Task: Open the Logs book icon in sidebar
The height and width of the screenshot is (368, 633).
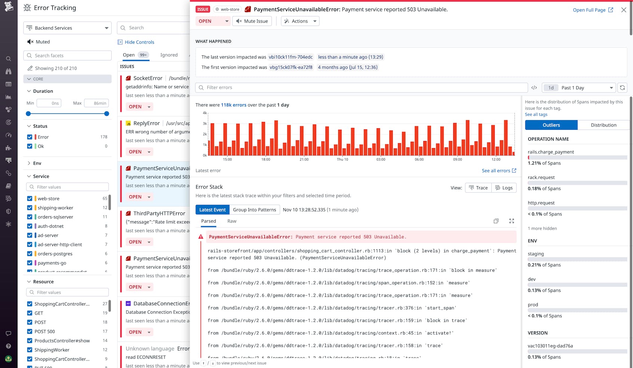Action: click(x=8, y=186)
